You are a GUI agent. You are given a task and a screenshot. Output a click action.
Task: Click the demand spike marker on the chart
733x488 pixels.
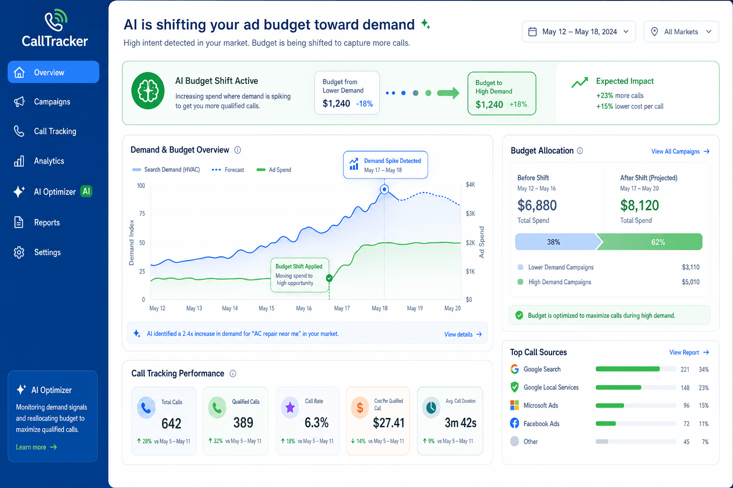(x=384, y=189)
